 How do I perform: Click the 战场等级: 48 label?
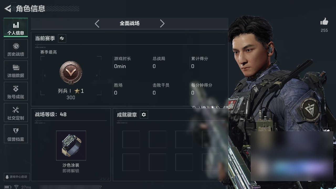click(x=51, y=114)
